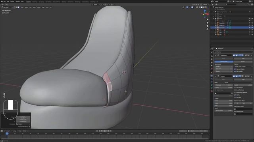This screenshot has height=142, width=254.
Task: Open the Edit Mode dropdown
Action: tap(7, 7)
